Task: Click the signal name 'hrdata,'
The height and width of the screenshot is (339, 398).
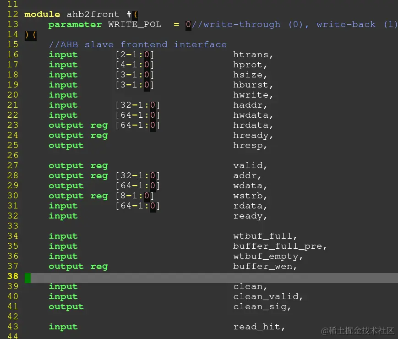Action: pyautogui.click(x=253, y=125)
